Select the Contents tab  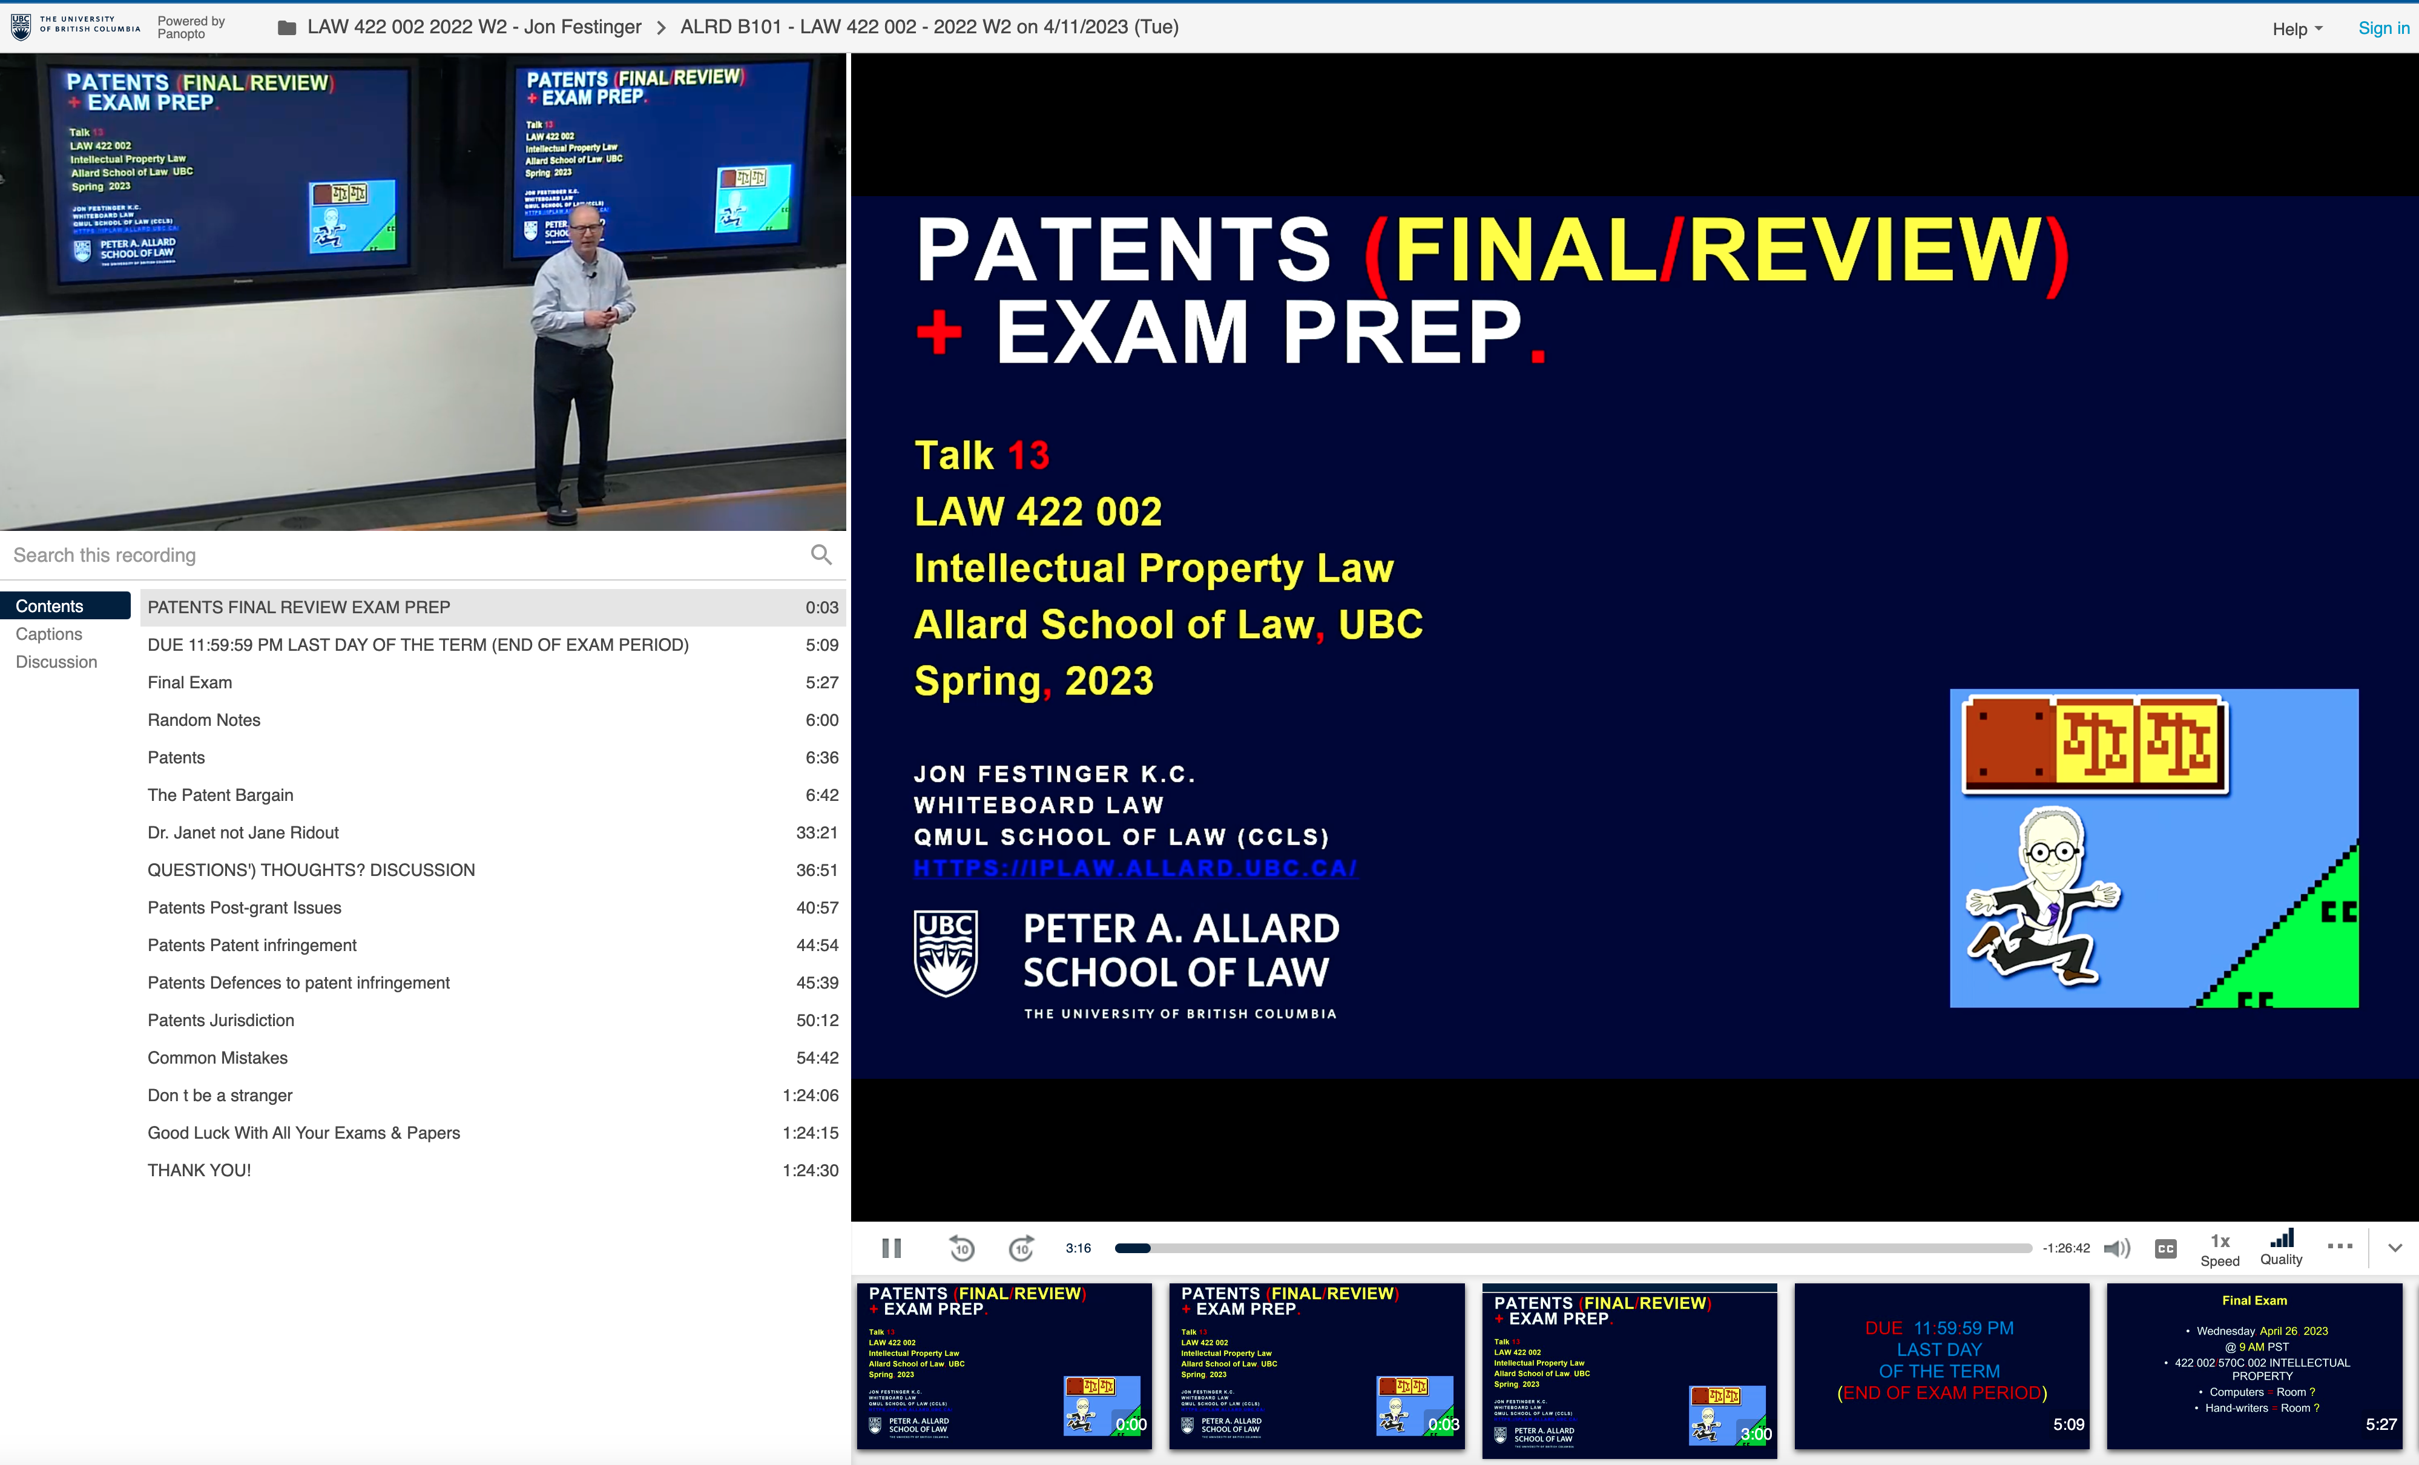[65, 606]
